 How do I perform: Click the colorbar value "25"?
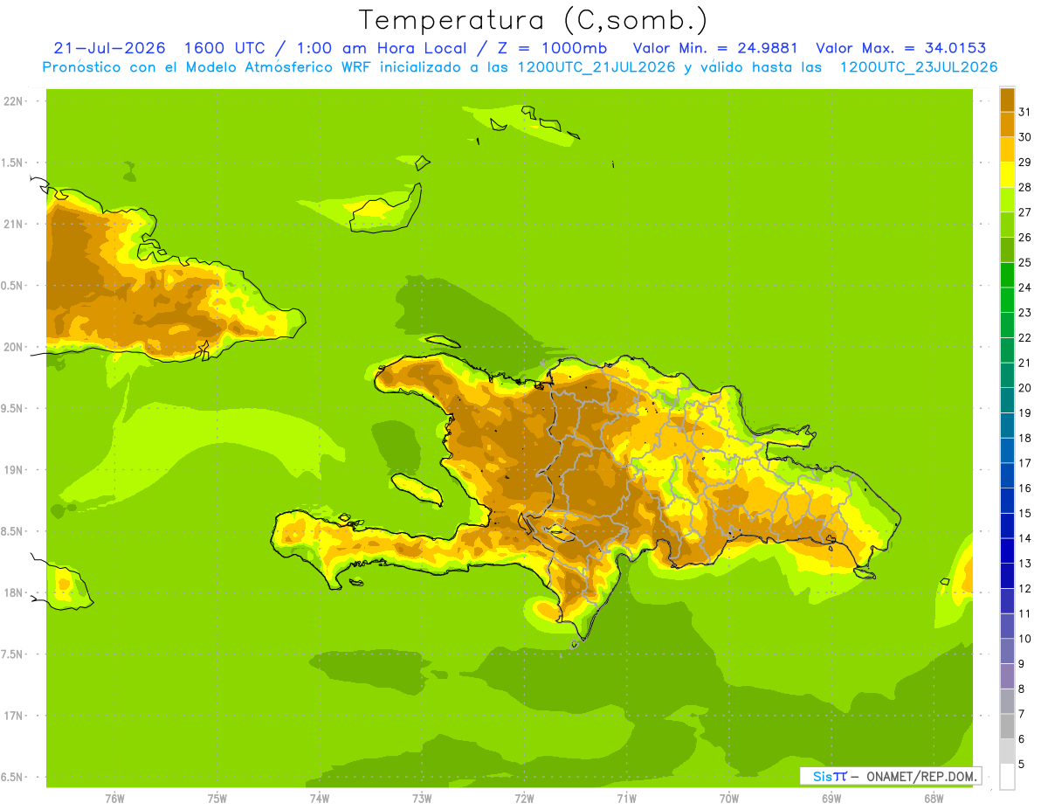[1024, 262]
